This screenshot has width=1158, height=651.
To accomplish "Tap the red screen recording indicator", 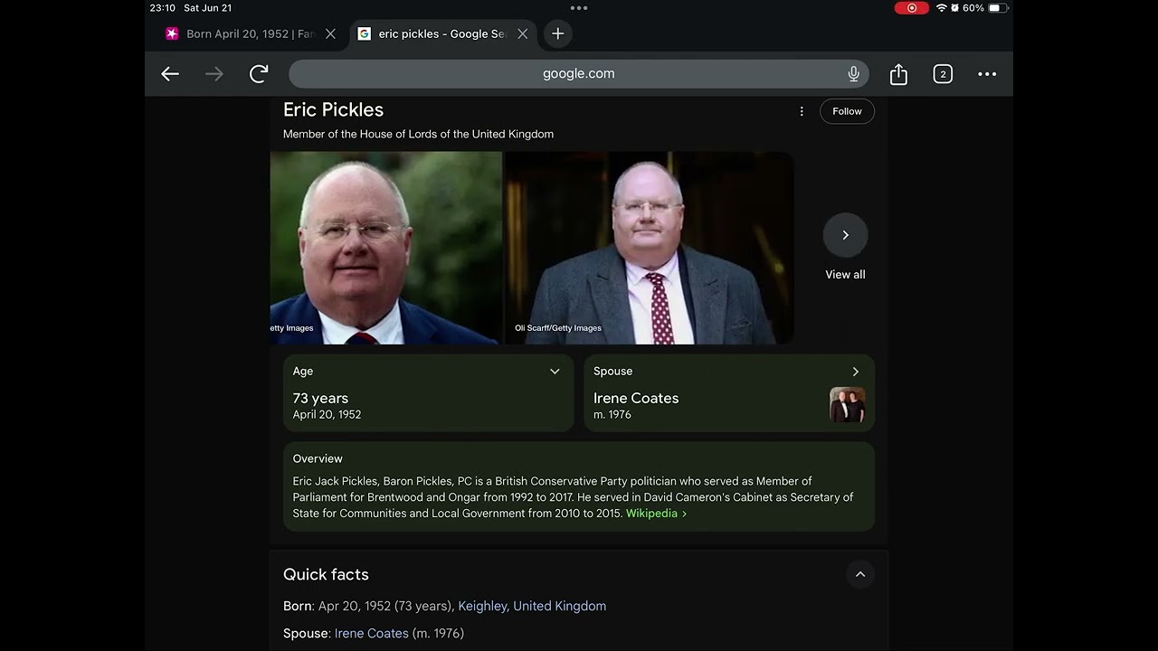I will pos(911,8).
